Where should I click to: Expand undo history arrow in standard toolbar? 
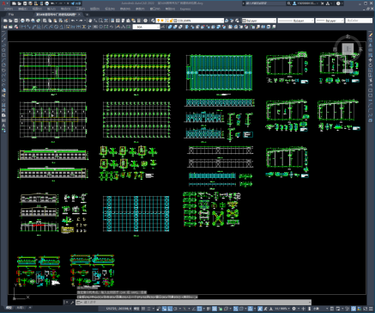point(77,21)
